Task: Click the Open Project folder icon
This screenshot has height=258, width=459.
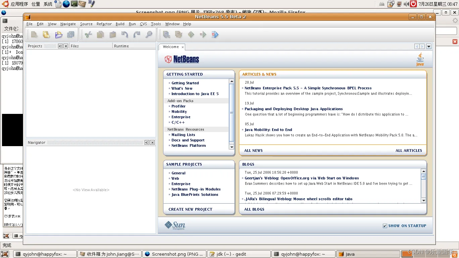Action: [x=59, y=34]
